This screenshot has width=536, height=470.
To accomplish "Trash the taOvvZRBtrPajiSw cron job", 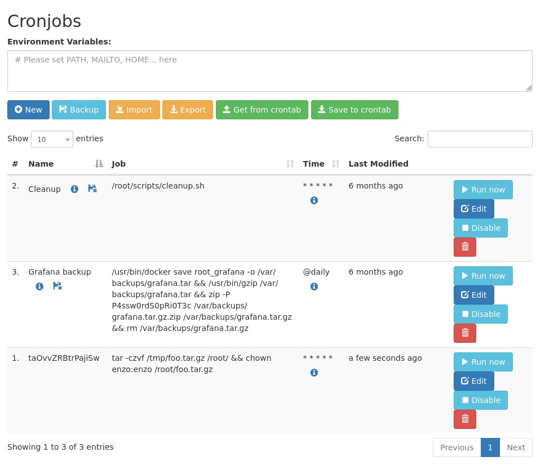I will click(465, 419).
